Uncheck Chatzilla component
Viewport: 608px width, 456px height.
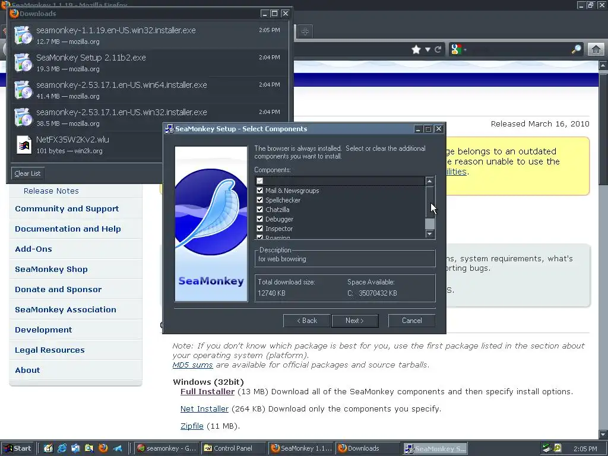(260, 210)
